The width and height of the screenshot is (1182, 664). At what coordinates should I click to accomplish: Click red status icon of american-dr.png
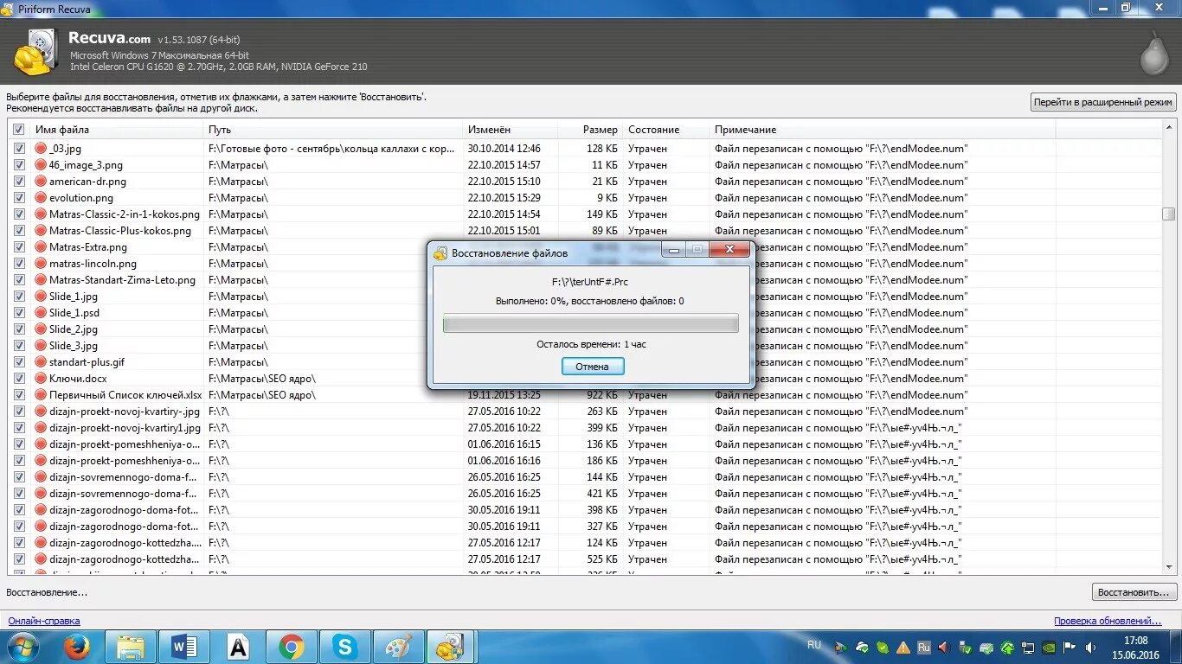[40, 182]
